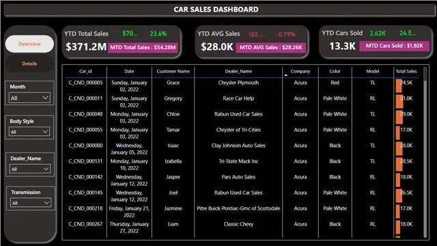Click the Month dropdown chevron arrow

(45, 98)
